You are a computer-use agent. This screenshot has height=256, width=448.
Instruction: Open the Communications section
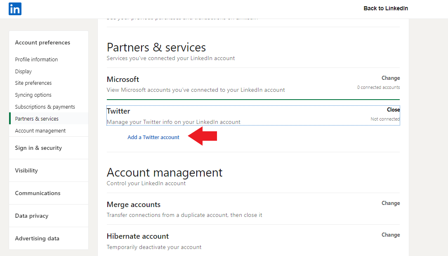[x=38, y=193]
